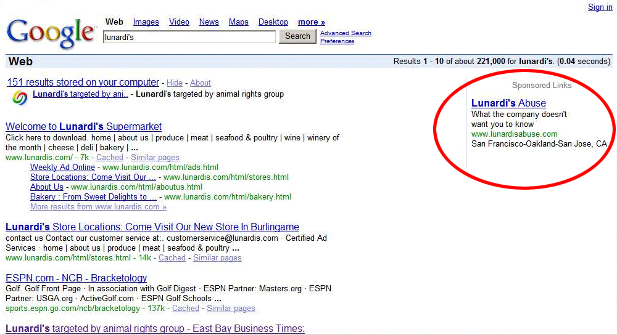Open '151 results stored on your computer'
This screenshot has width=617, height=335.
[83, 83]
